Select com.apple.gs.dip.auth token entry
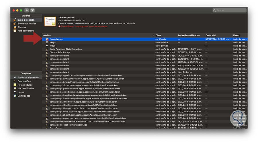Screen dimensions: 258x142 click(145, 85)
